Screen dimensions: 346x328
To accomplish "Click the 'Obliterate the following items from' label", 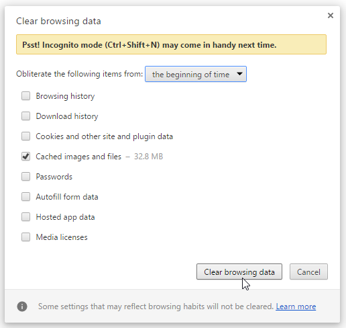I will coord(79,74).
